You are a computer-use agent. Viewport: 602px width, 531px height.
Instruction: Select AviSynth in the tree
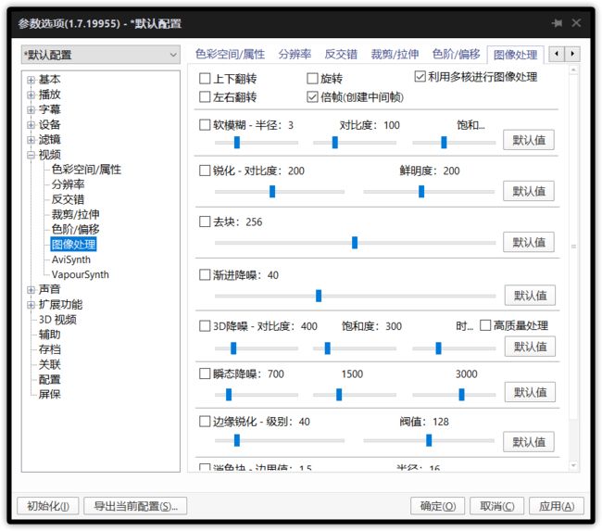point(71,259)
